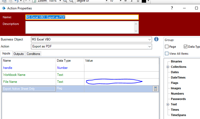This screenshot has width=200, height=119.
Task: Click the Flag data type cell
Action: coord(70,89)
